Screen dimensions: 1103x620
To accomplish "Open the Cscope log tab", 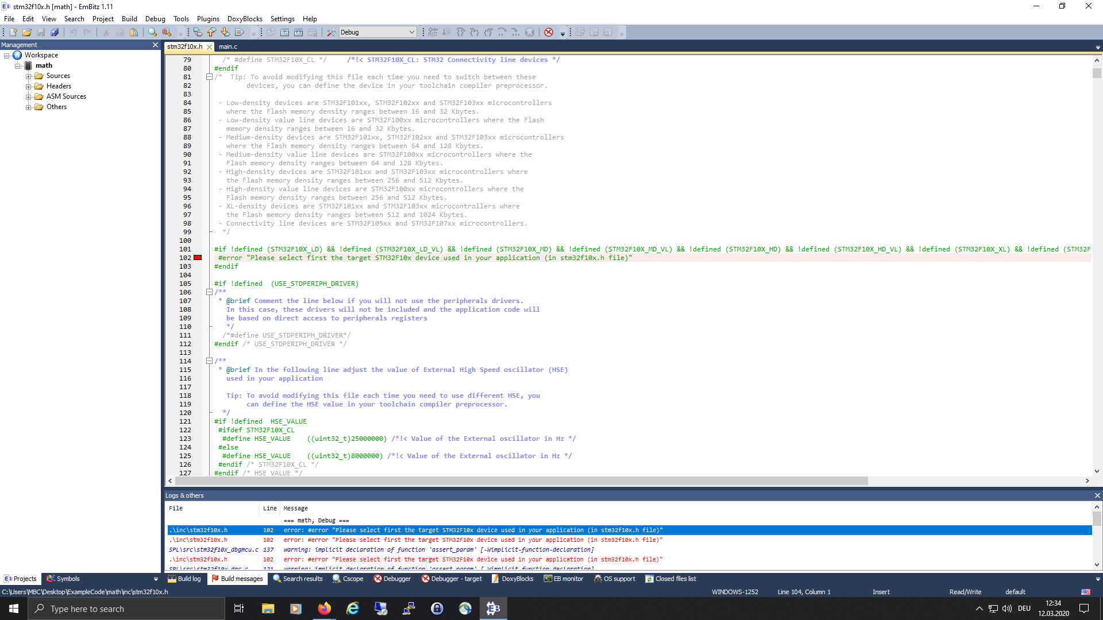I will 348,579.
